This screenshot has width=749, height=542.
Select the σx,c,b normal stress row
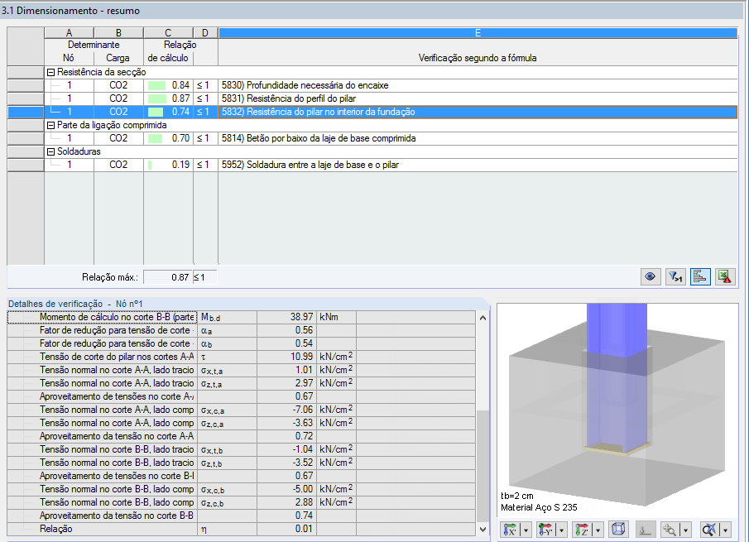(241, 489)
